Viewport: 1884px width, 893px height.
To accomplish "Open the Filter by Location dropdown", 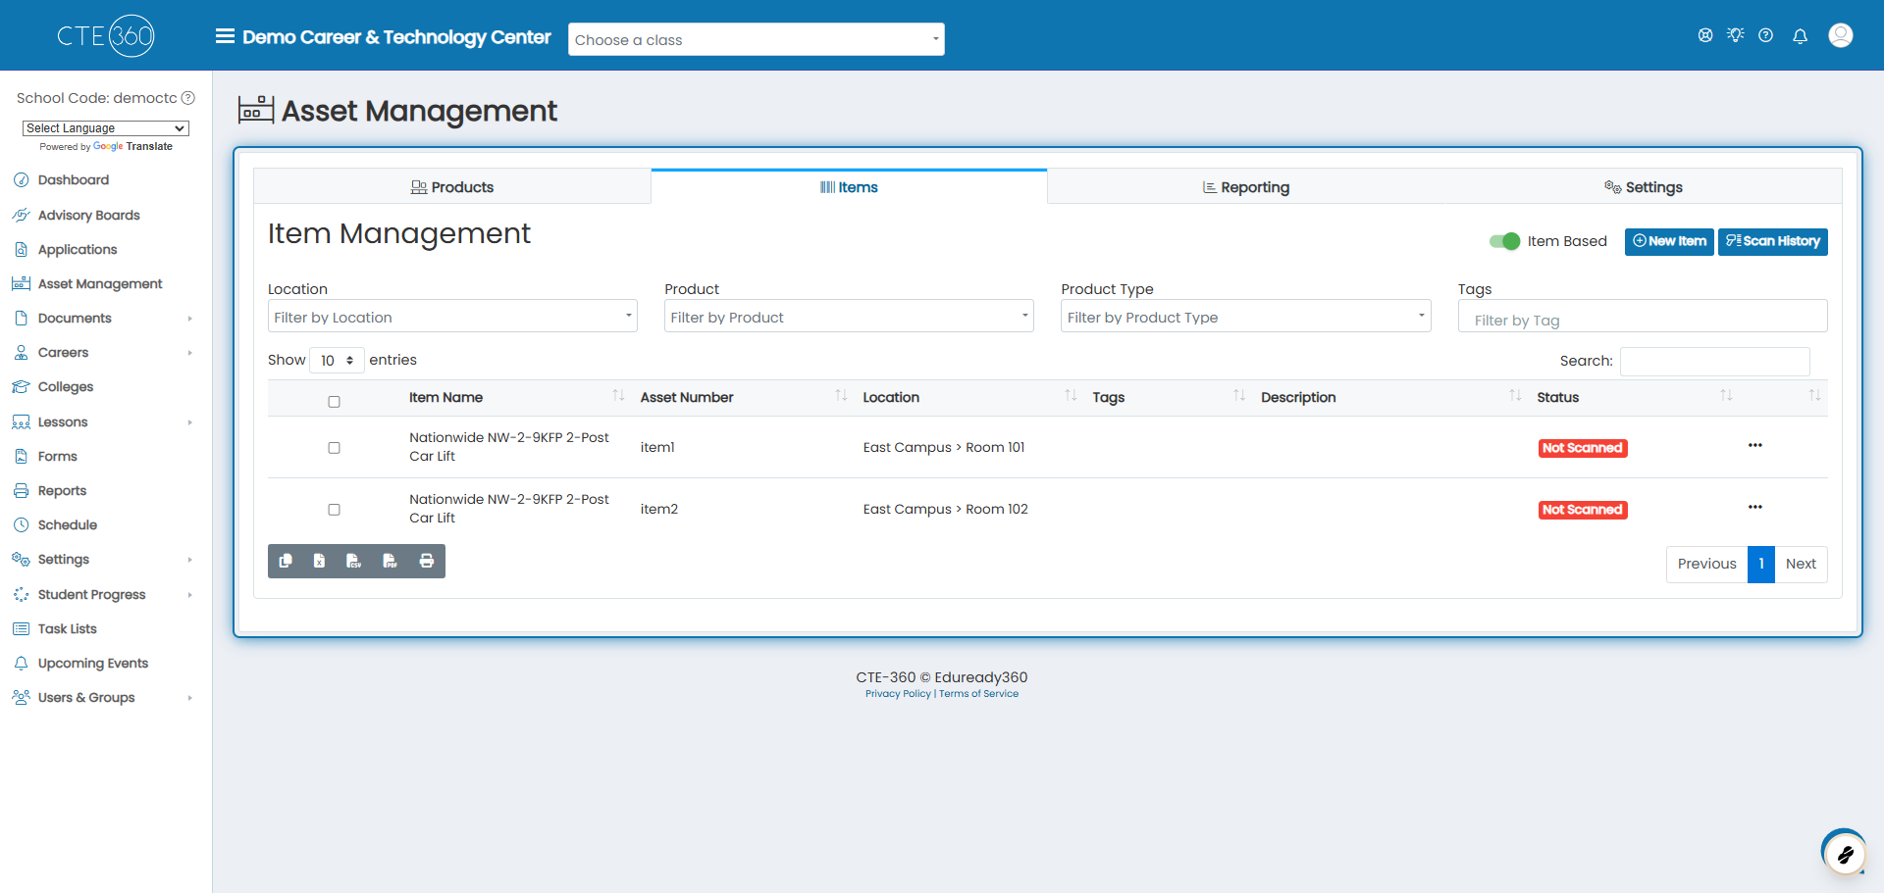I will click(x=452, y=317).
